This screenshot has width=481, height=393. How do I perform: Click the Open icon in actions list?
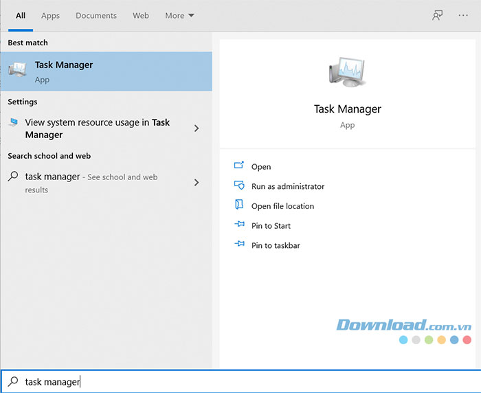coord(239,166)
